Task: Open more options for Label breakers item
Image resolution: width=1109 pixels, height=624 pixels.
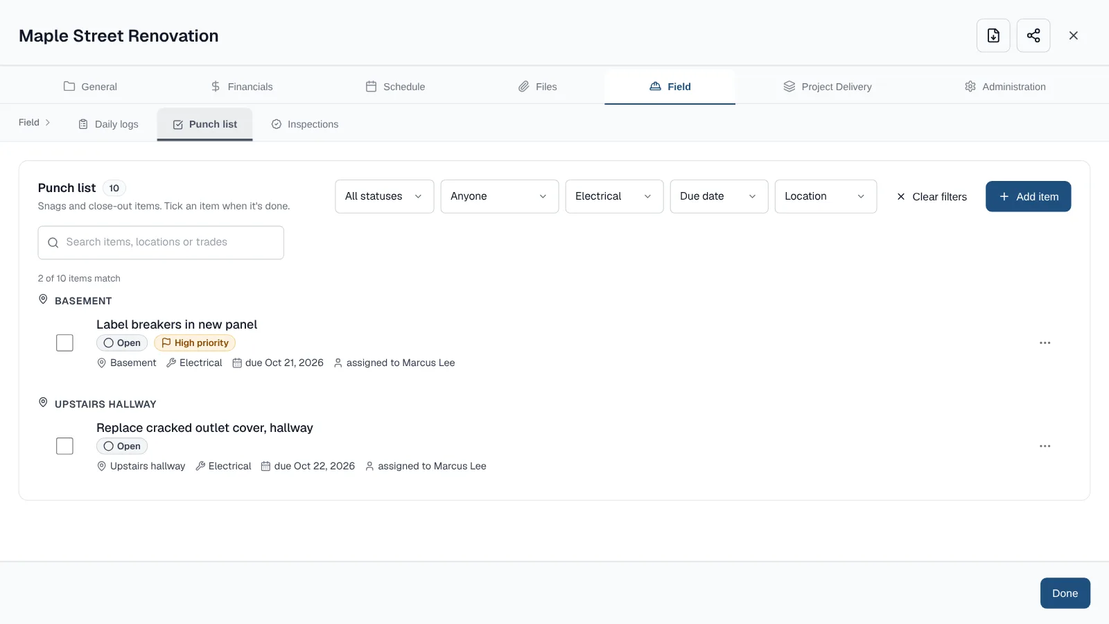Action: [1045, 343]
